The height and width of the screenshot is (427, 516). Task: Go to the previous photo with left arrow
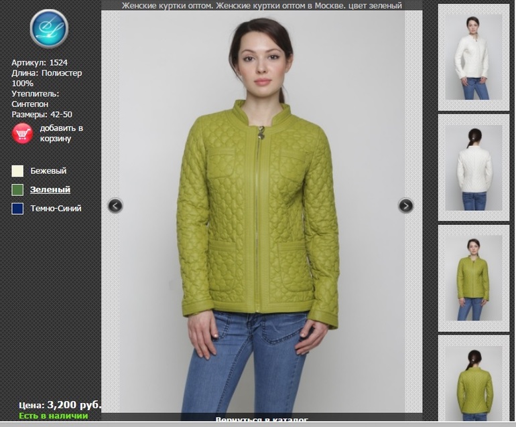[115, 205]
